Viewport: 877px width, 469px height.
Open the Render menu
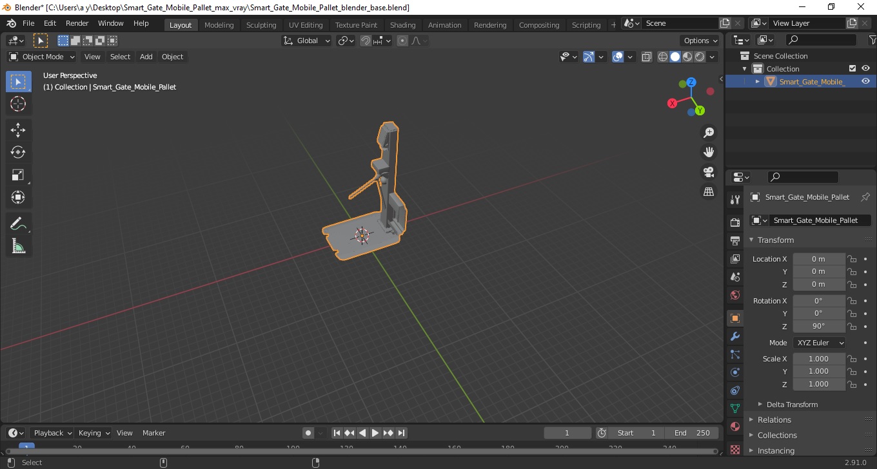point(77,23)
